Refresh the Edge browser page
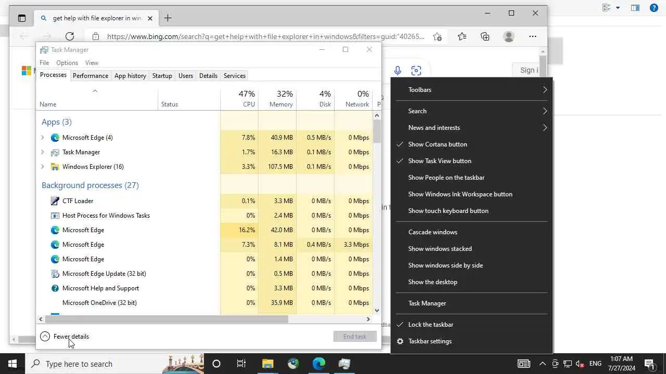This screenshot has height=374, width=666. pos(70,36)
